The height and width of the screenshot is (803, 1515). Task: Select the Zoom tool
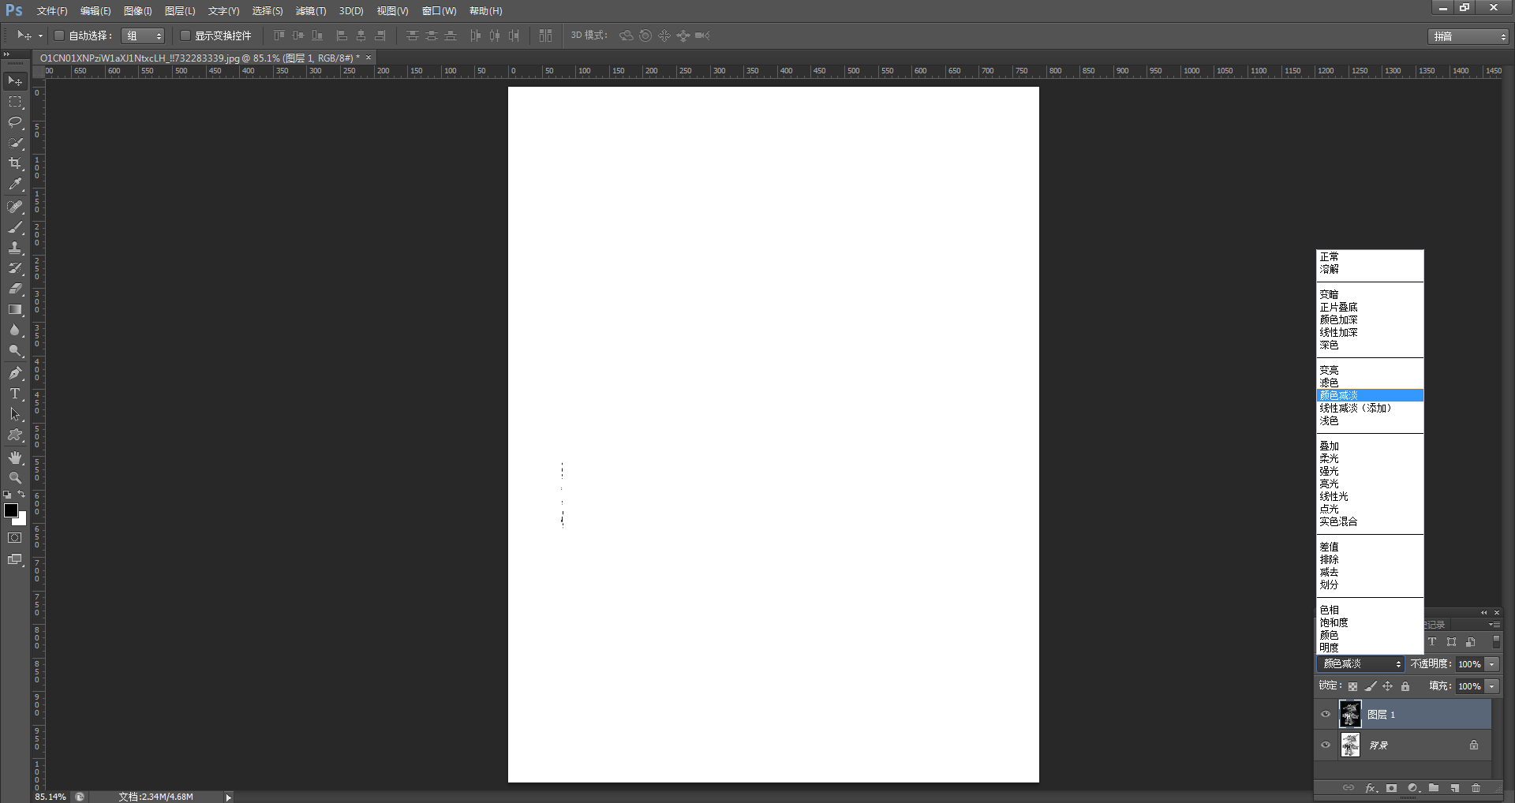pyautogui.click(x=15, y=478)
